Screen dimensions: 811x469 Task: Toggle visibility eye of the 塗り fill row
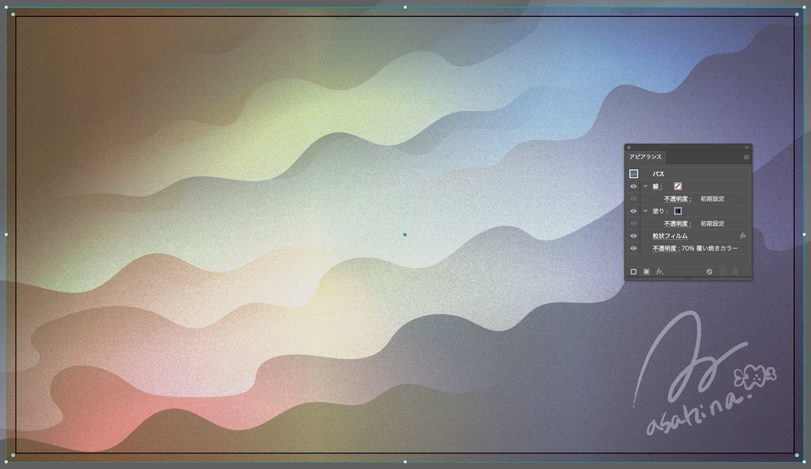634,211
